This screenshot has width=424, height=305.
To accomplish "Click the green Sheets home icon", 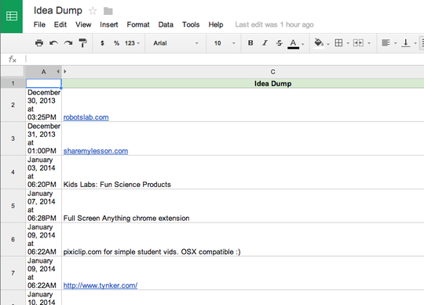I will click(12, 17).
